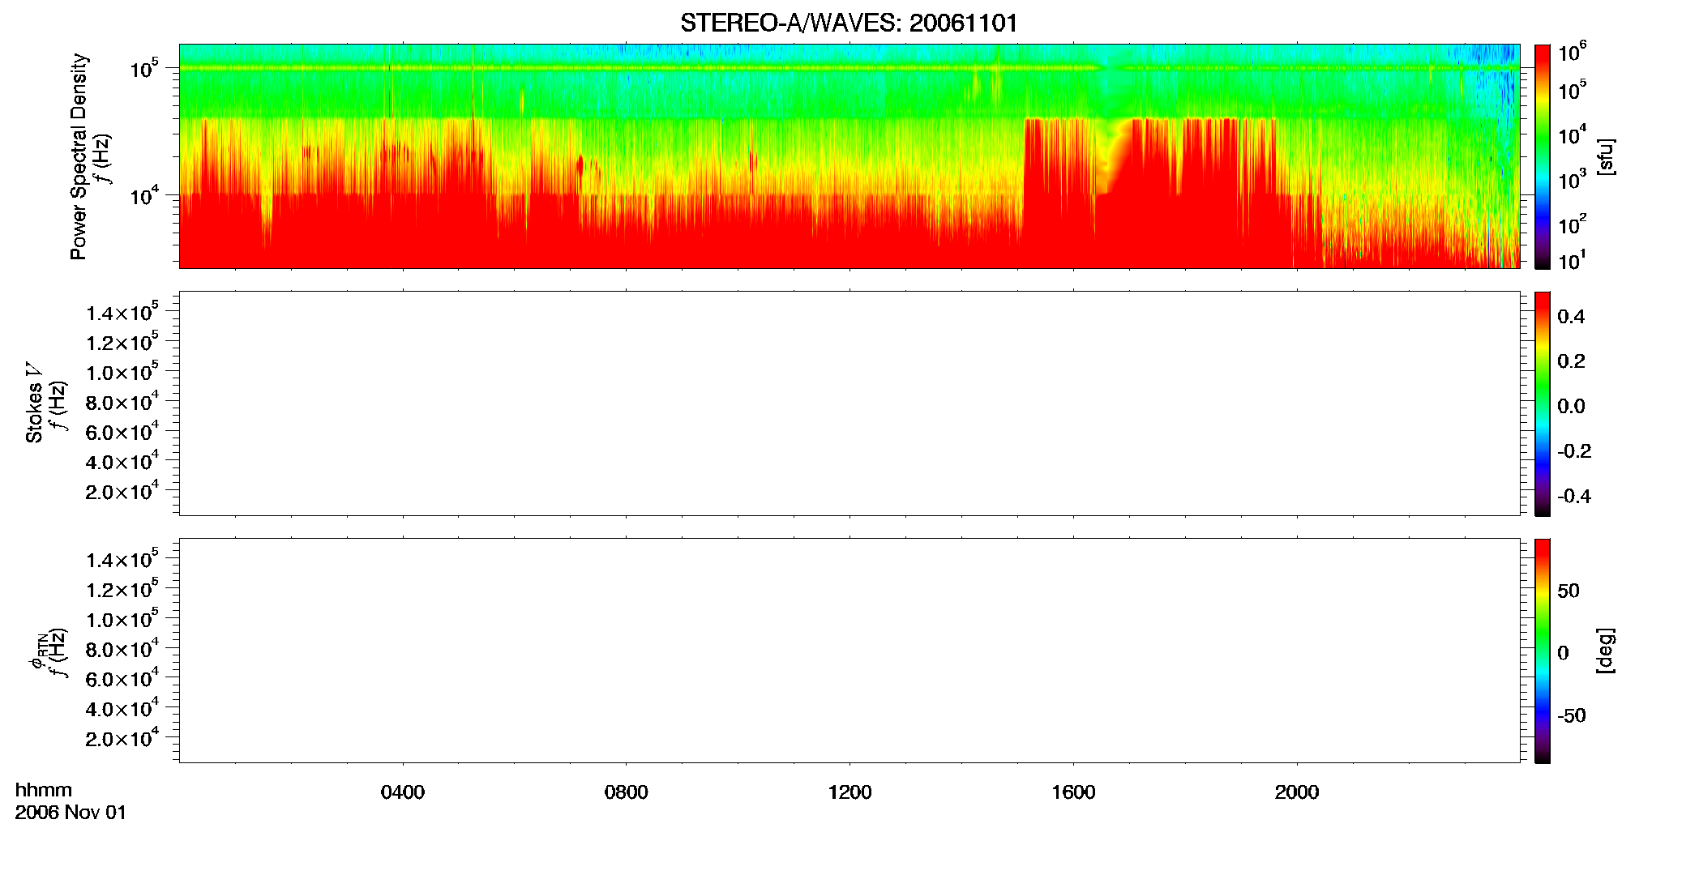Click the 10^3 colorbar tick label

(x=1572, y=179)
